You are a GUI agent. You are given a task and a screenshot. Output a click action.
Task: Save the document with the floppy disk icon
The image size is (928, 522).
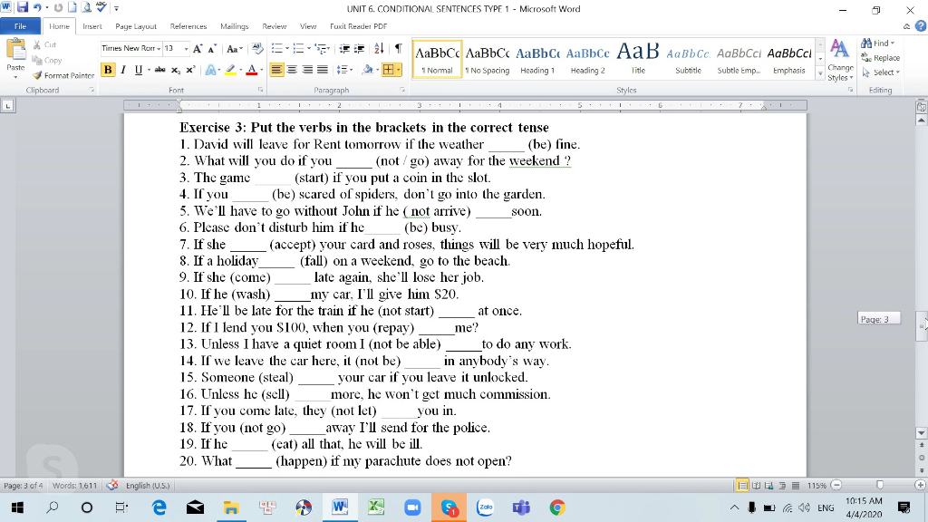(23, 7)
